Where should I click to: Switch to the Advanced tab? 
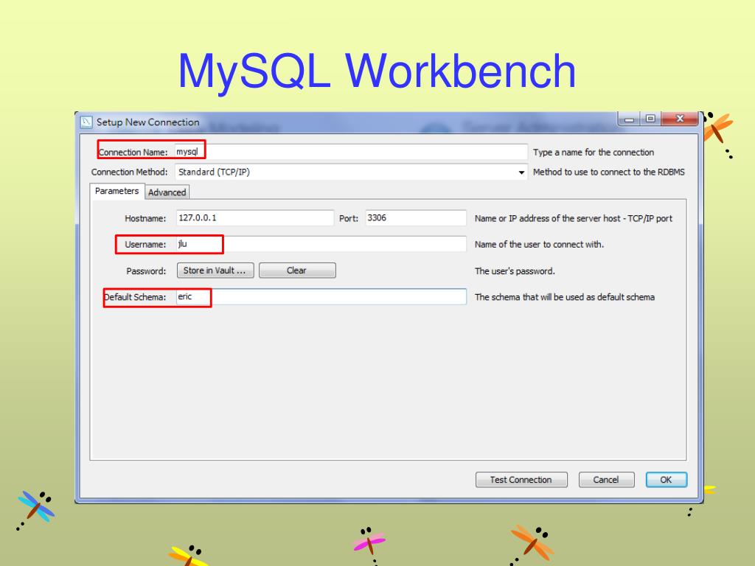pyautogui.click(x=167, y=192)
